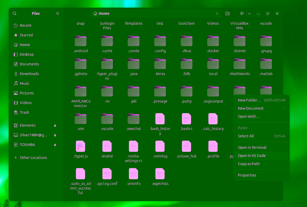307x207 pixels.
Task: Open Trash in the sidebar
Action: pos(24,112)
